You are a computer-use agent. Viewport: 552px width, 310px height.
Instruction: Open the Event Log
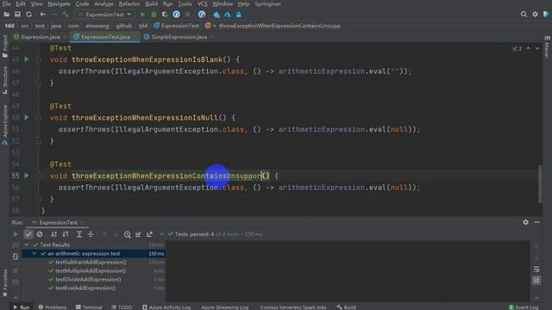(524, 307)
